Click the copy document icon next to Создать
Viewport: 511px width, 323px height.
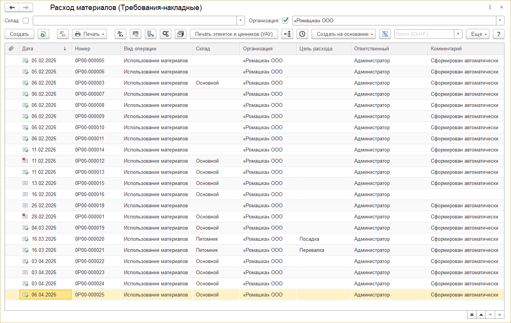click(x=44, y=34)
